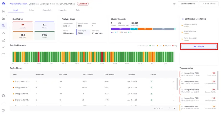Open top anomaly Energy Meter A401
This screenshot has width=221, height=114.
pos(198,99)
